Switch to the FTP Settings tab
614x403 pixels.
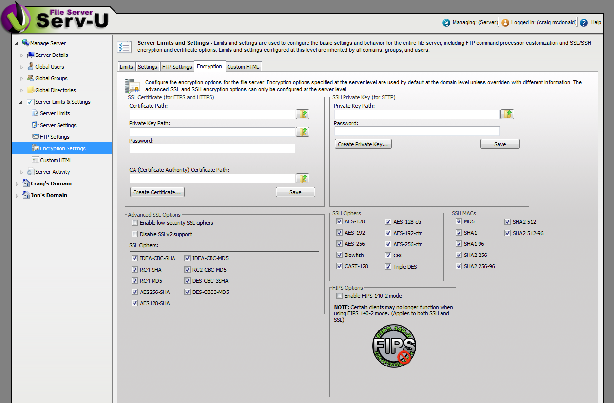(177, 67)
